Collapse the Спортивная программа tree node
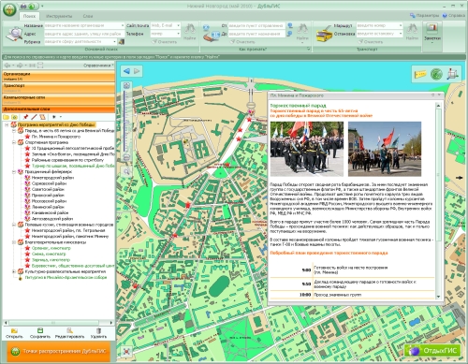 [14, 142]
